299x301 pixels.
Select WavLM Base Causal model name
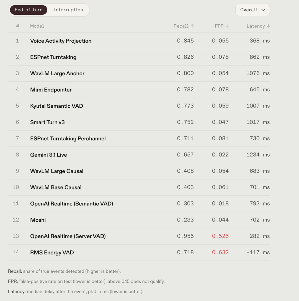(56, 187)
